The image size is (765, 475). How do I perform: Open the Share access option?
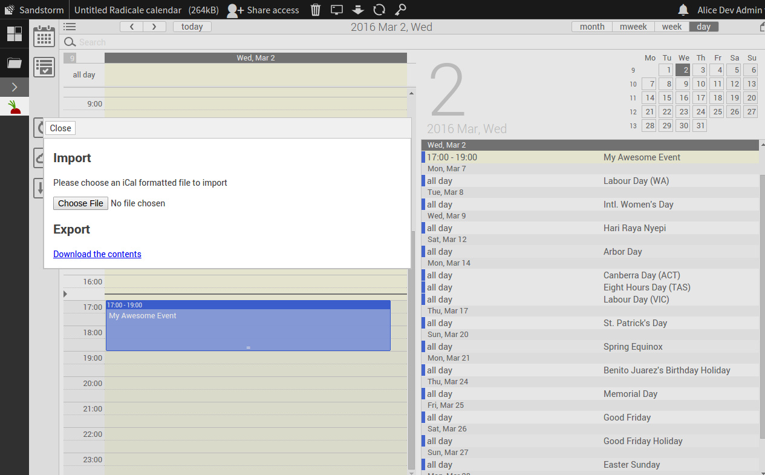pos(263,10)
